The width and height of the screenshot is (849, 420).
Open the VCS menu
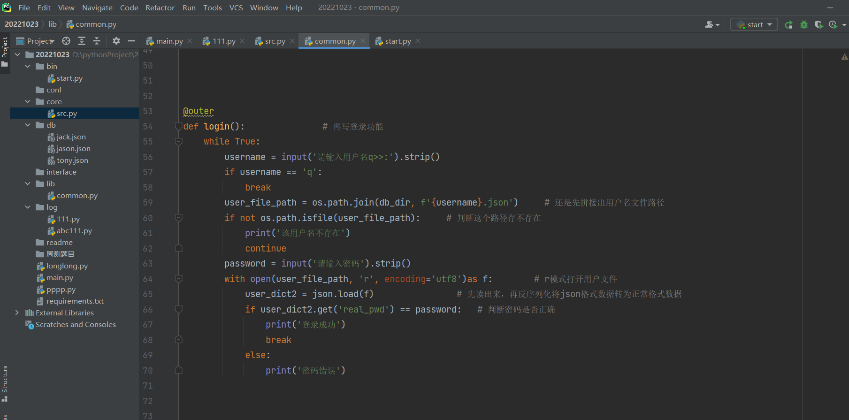(236, 8)
